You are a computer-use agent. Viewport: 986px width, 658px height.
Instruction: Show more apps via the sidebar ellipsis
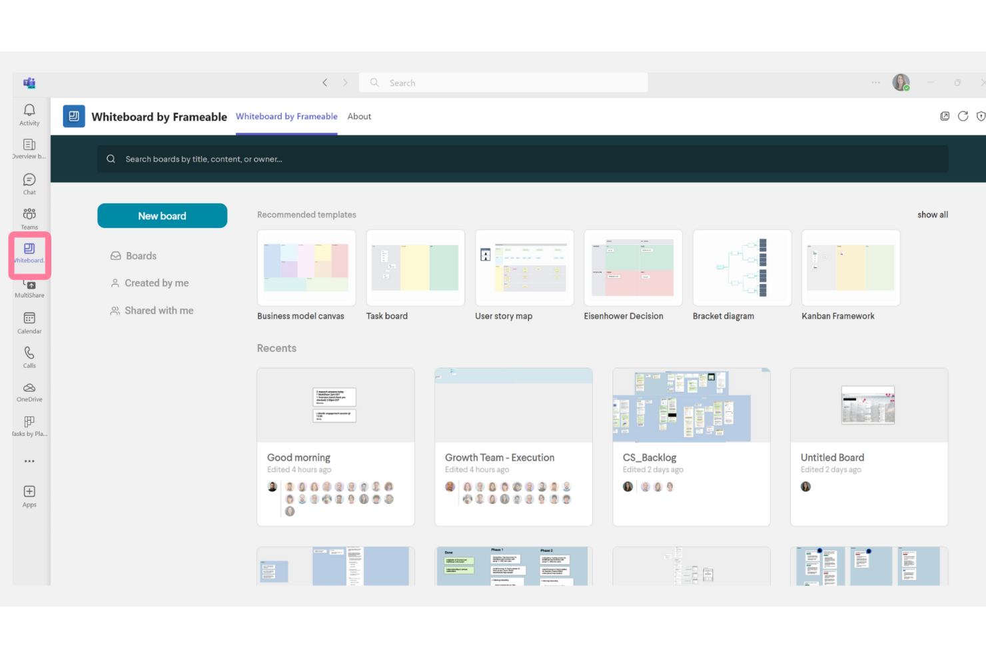coord(29,461)
